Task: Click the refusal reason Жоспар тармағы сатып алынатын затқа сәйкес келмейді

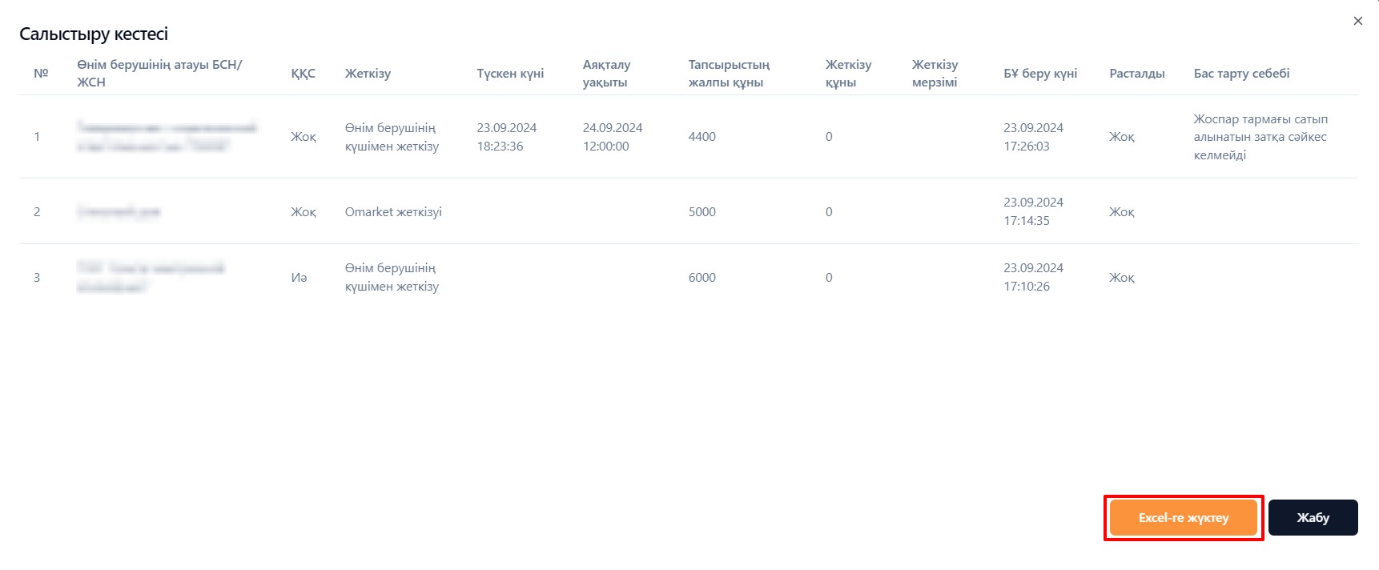Action: click(x=1260, y=137)
